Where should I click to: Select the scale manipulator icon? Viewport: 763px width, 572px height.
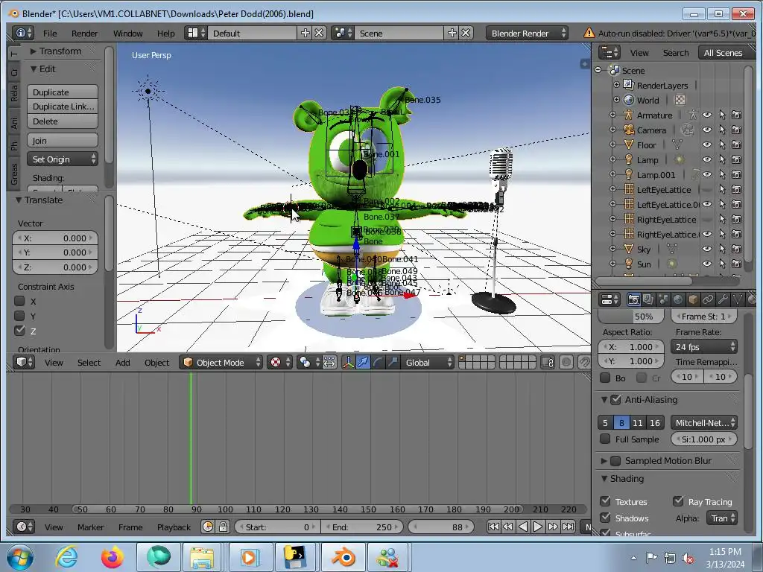(x=393, y=363)
